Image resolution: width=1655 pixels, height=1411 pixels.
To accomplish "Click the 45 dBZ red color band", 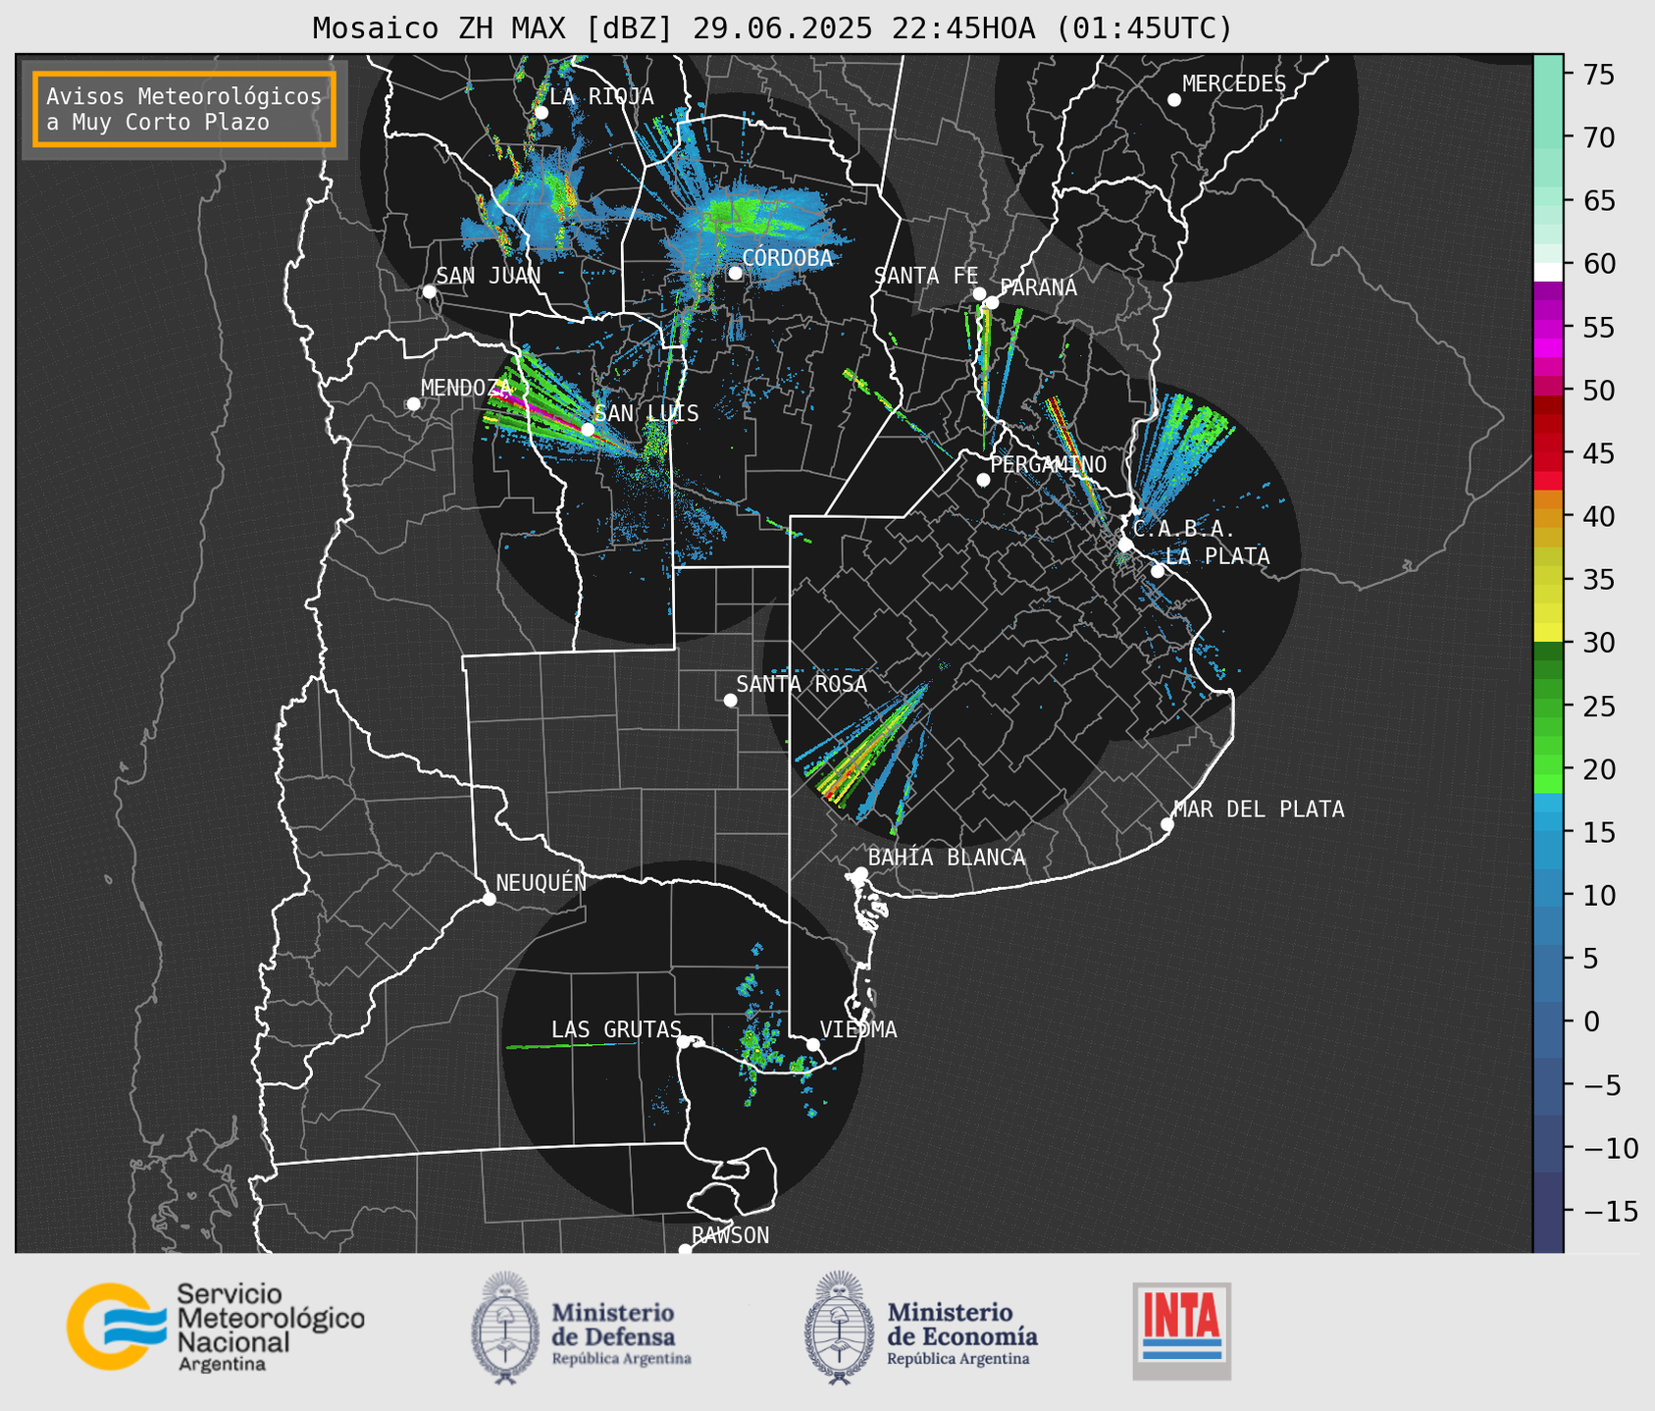I will tap(1547, 453).
